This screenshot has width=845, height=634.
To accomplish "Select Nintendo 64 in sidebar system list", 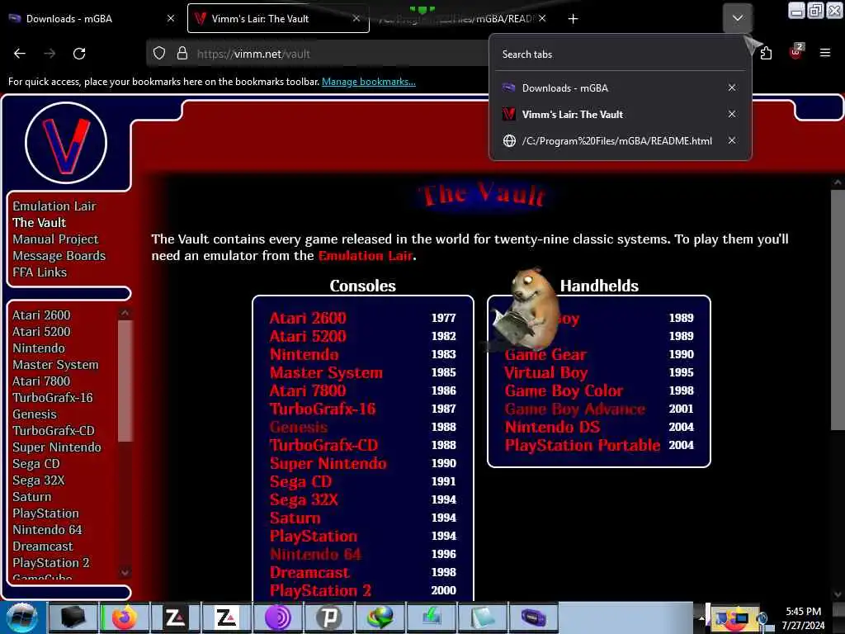I will coord(47,529).
